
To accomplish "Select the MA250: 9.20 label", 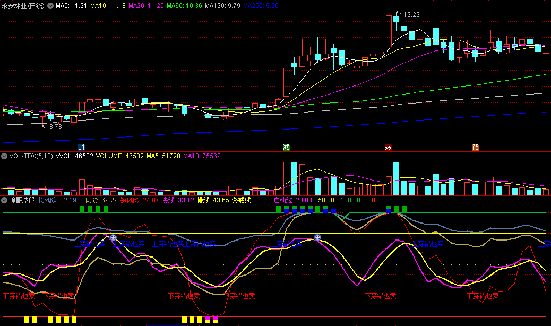I will pos(261,6).
